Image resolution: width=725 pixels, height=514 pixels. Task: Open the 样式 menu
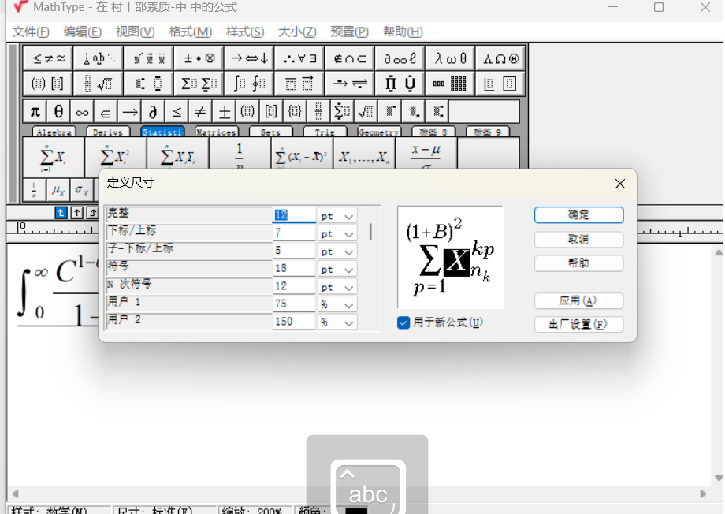[245, 32]
